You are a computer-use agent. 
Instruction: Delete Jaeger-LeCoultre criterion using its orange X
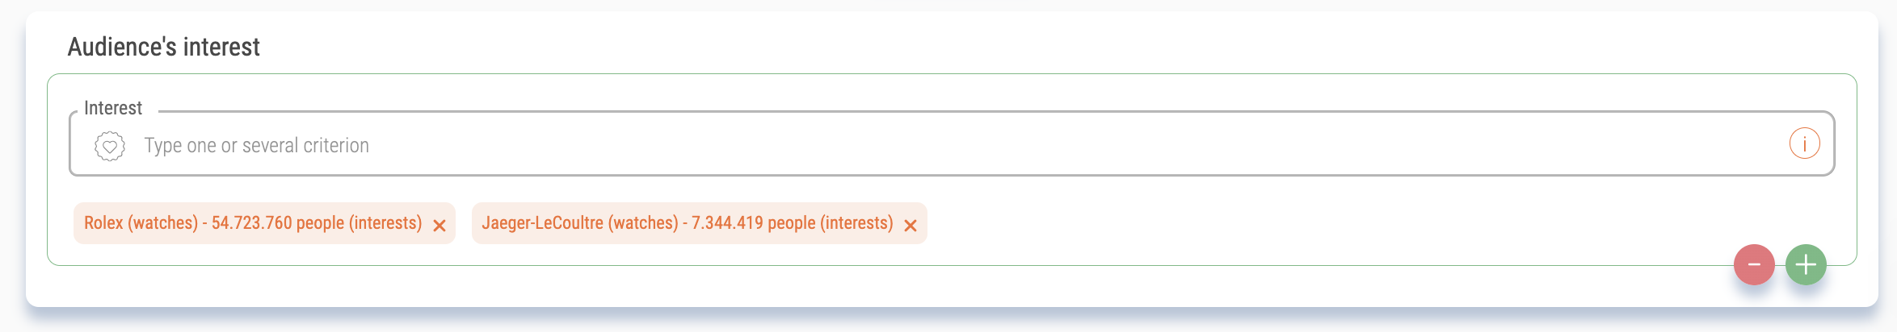911,226
